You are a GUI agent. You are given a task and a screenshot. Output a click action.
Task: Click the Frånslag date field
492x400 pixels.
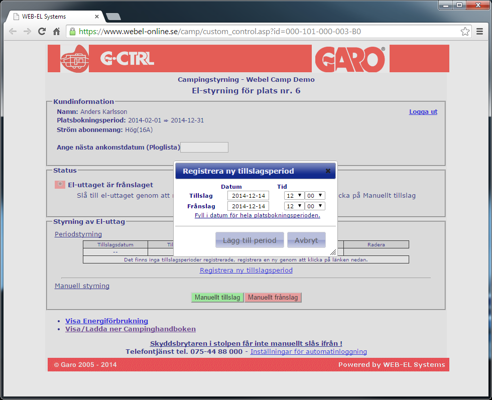[x=248, y=206]
